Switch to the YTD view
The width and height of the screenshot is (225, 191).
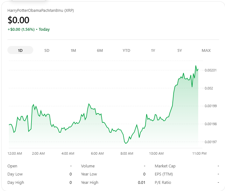coord(126,50)
